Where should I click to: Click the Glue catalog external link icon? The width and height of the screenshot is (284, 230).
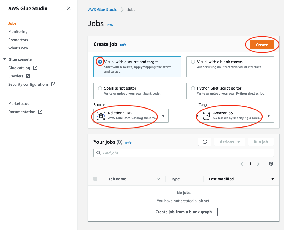point(35,68)
